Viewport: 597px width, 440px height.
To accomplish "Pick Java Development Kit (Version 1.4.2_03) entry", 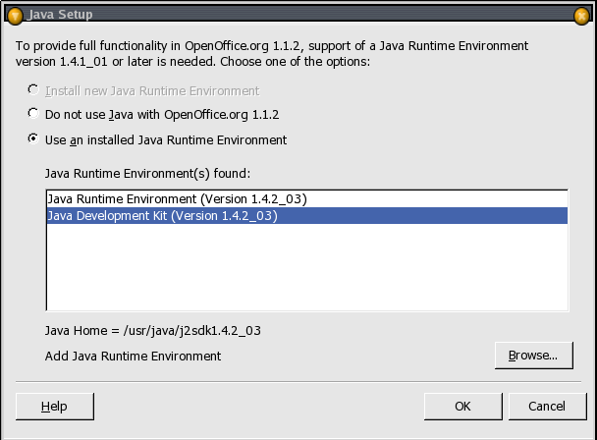I will [x=307, y=216].
